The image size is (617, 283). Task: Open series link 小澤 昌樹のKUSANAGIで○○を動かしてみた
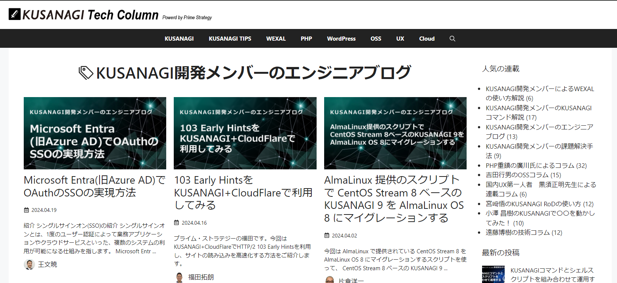(540, 218)
